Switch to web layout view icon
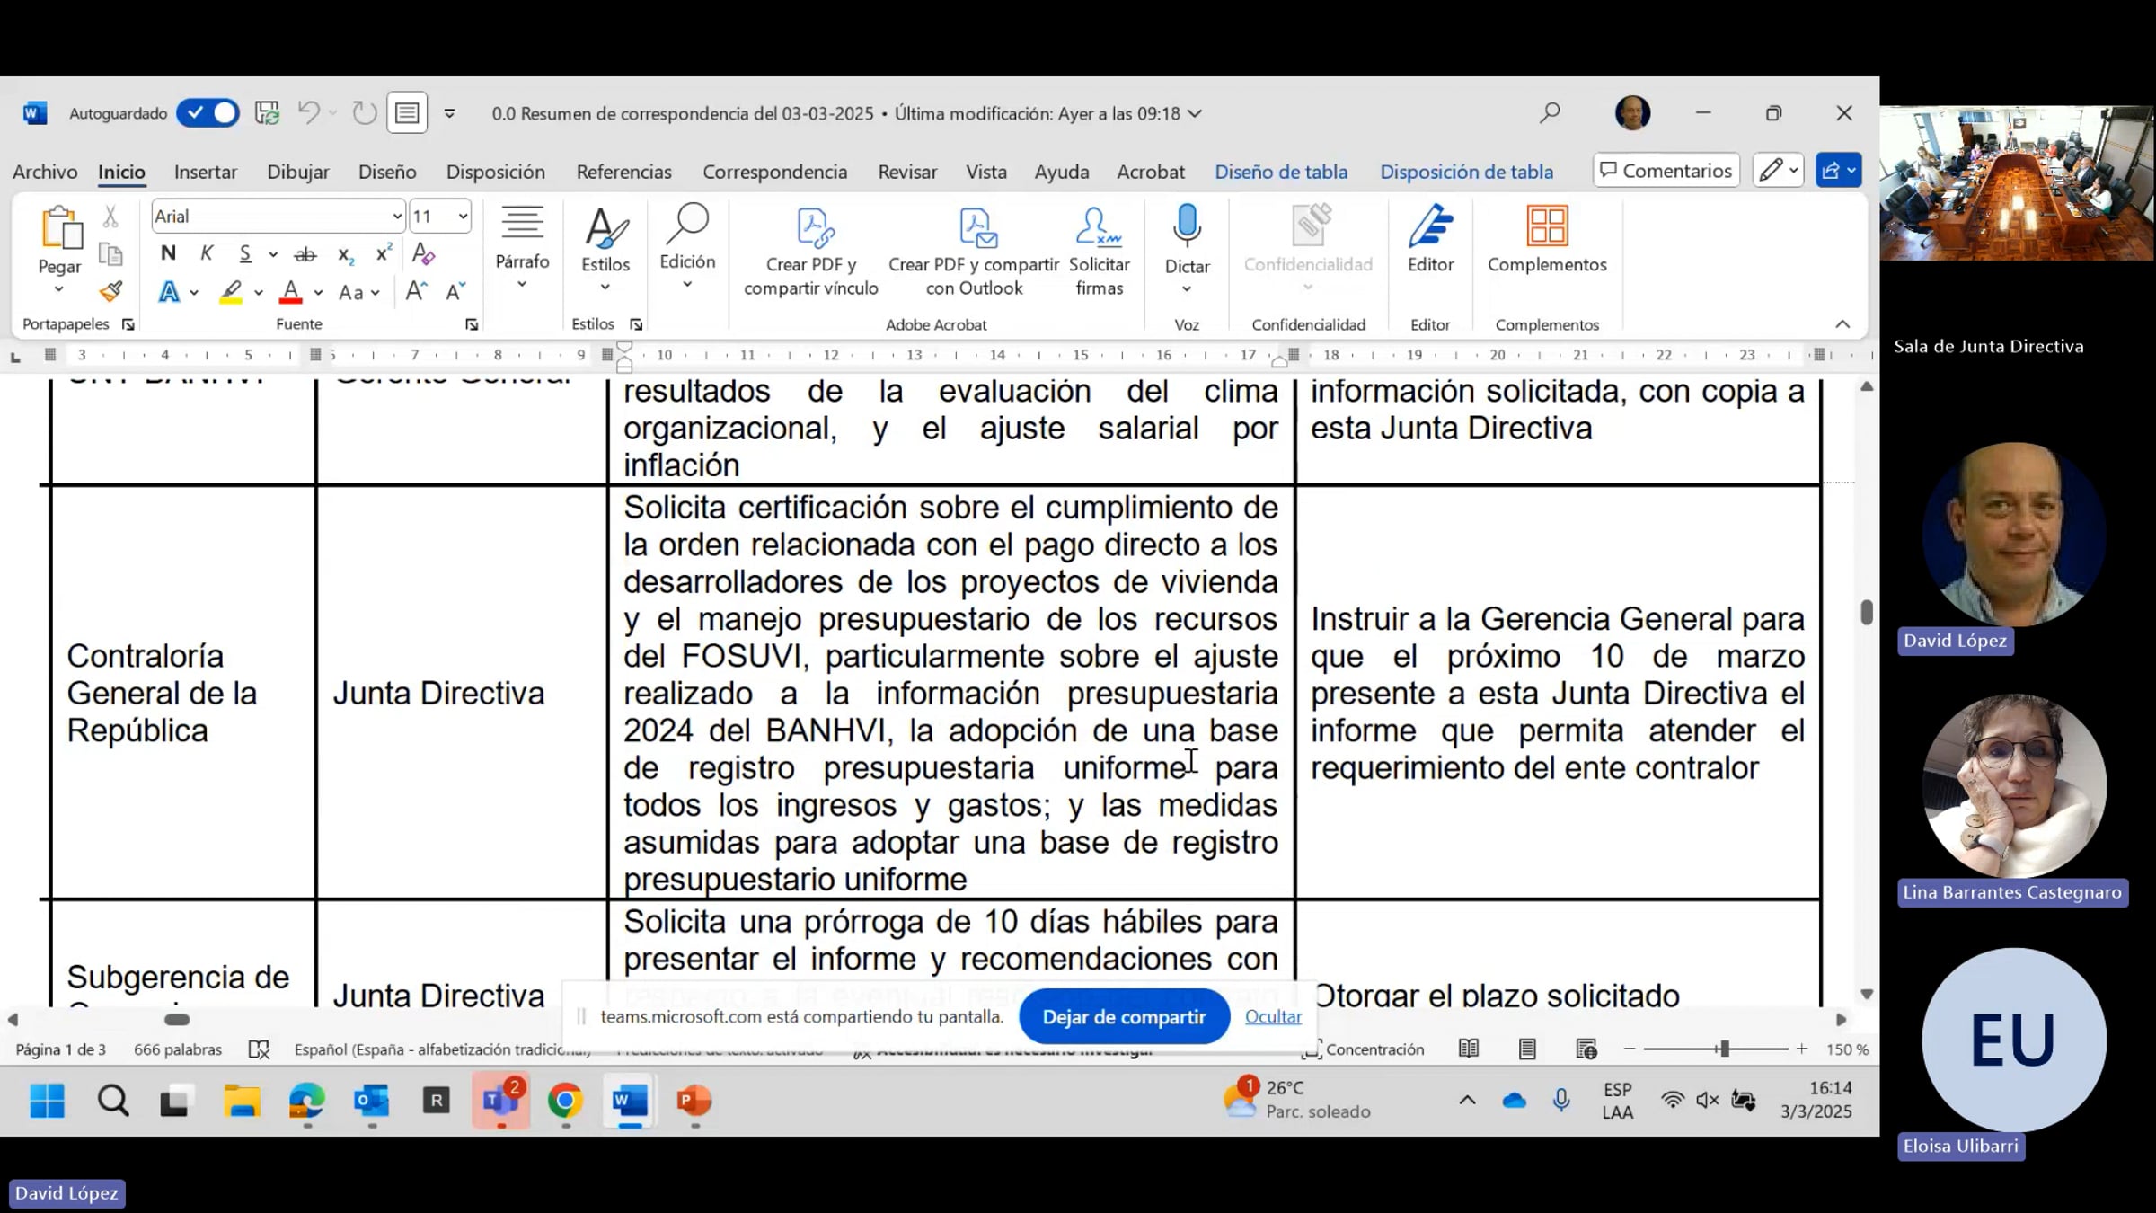This screenshot has height=1213, width=2156. click(1586, 1049)
